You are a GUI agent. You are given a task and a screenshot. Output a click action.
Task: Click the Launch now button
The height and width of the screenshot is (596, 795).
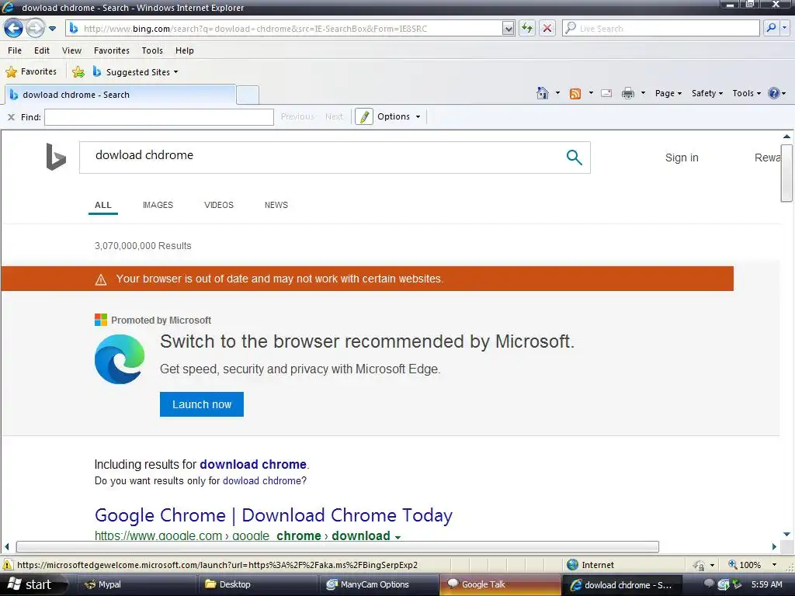point(202,404)
